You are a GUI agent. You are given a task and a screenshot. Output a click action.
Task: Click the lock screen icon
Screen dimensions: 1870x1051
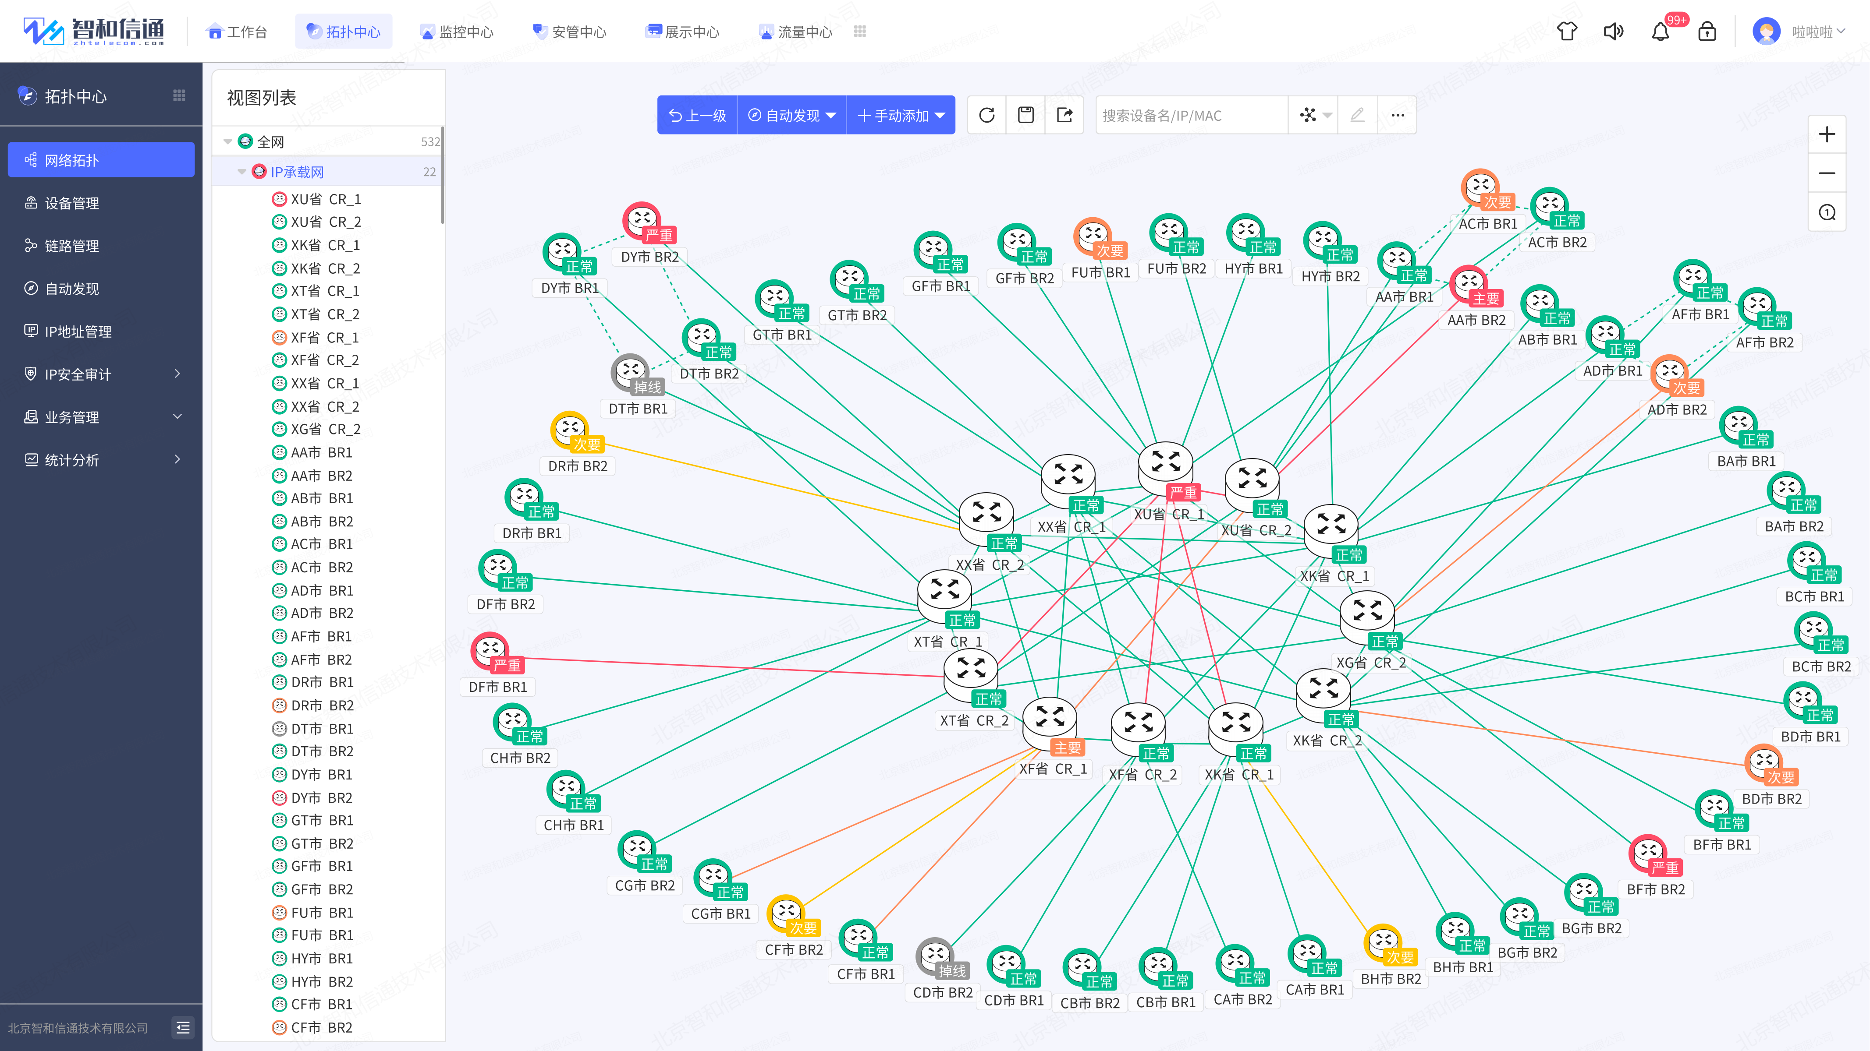point(1707,32)
